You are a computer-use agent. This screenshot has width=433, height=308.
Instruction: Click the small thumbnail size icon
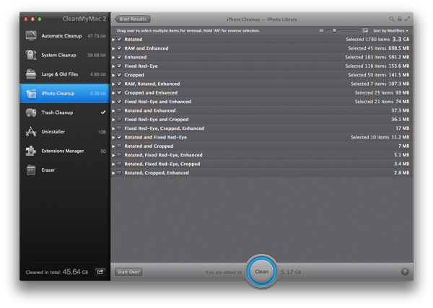point(321,30)
